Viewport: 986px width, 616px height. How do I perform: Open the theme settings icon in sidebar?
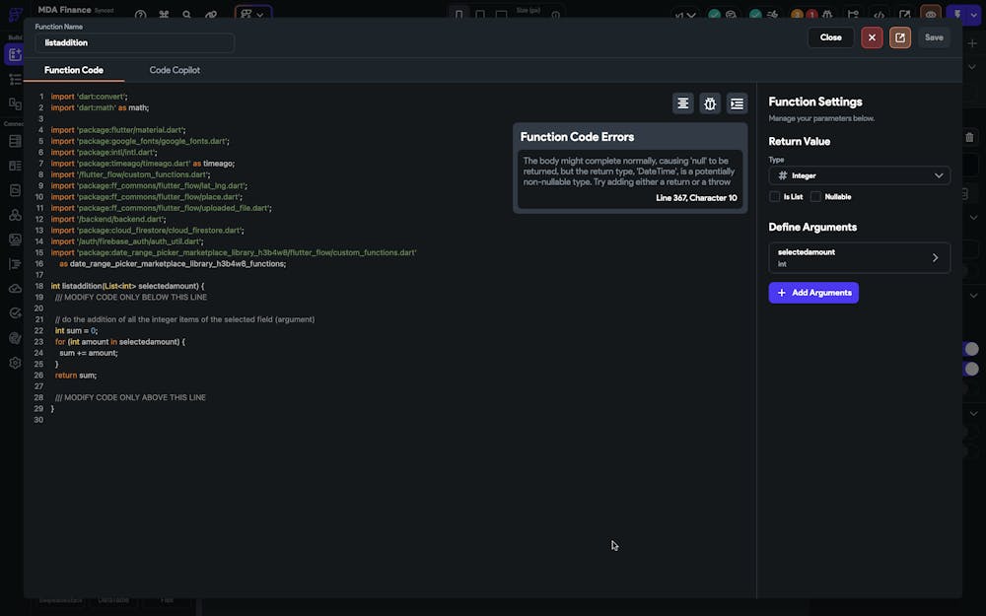coord(15,338)
